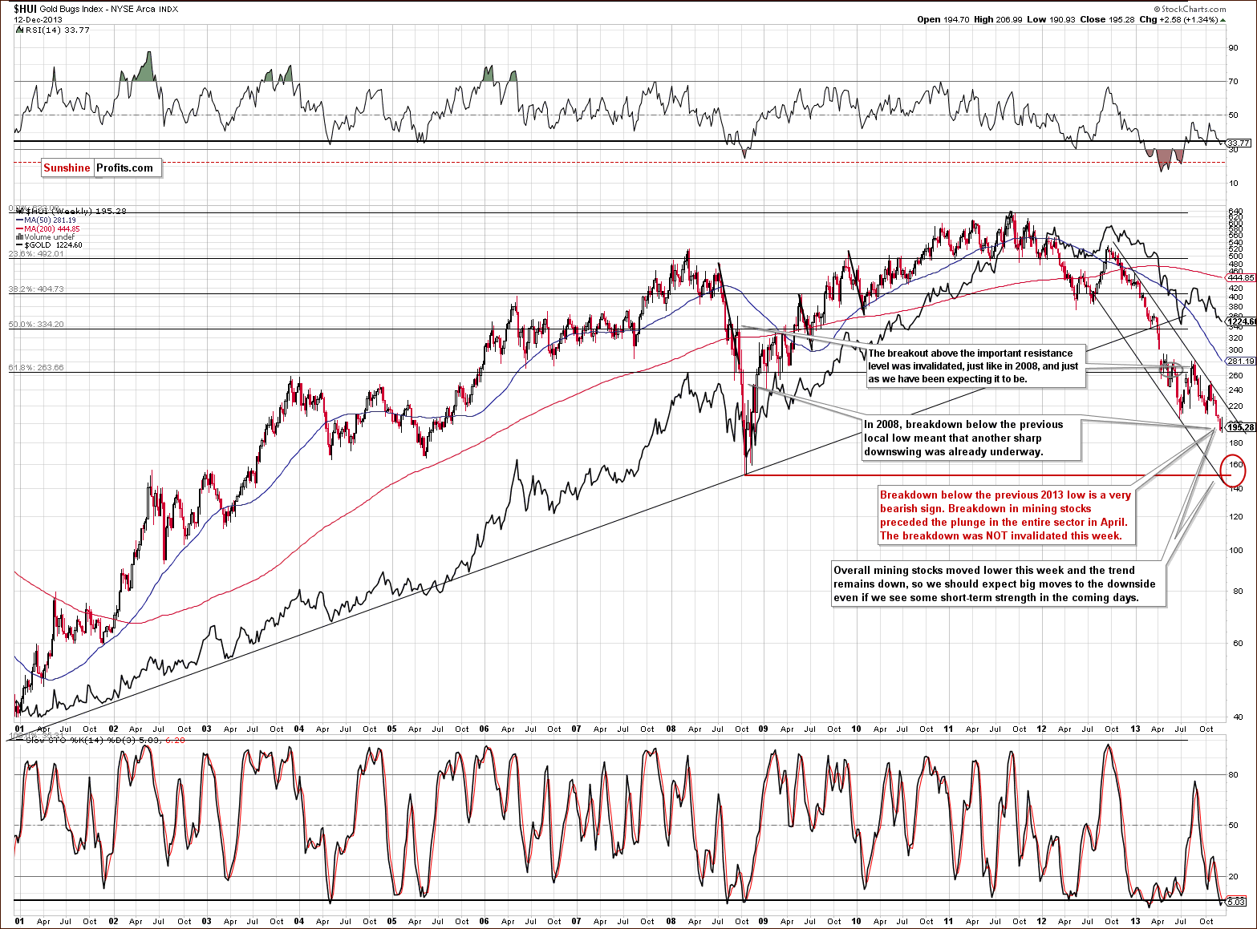The height and width of the screenshot is (929, 1257).
Task: Click the 23.6%: 492.01 Fibonacci label
Action: point(36,254)
